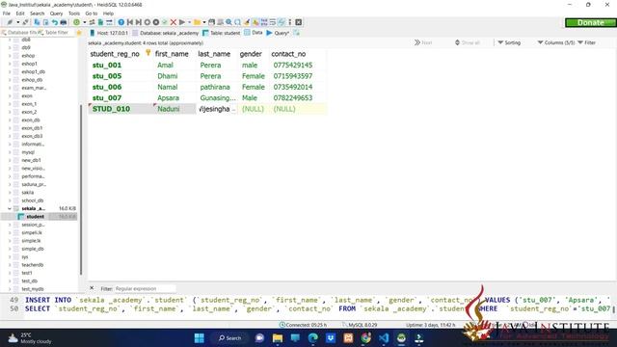Click the Columns (5/5) button
Screen dimensions: 617x347
click(x=556, y=42)
